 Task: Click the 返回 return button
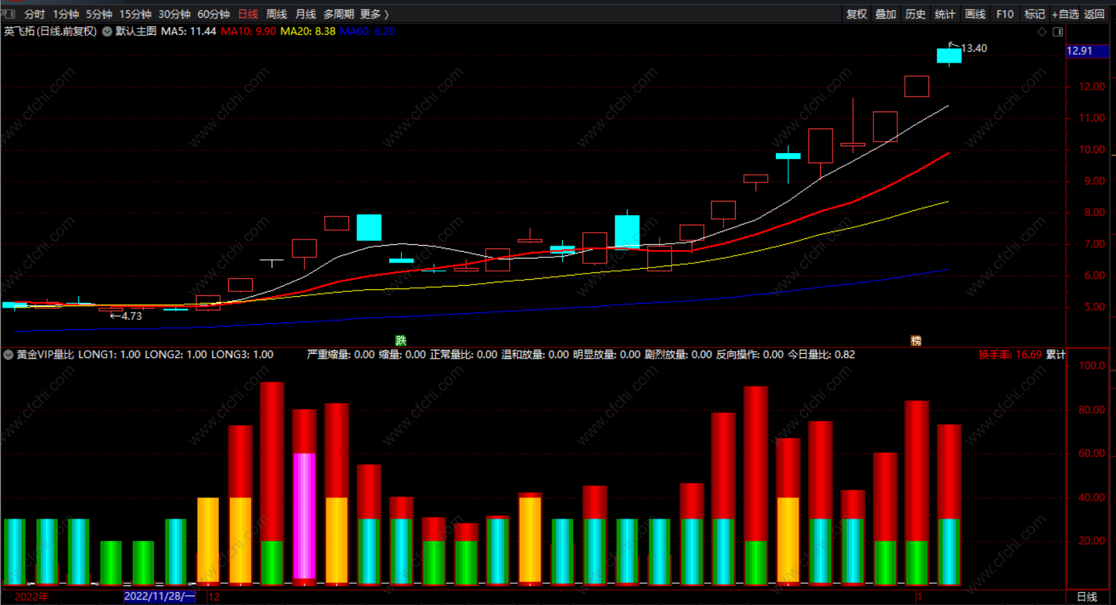point(1094,14)
